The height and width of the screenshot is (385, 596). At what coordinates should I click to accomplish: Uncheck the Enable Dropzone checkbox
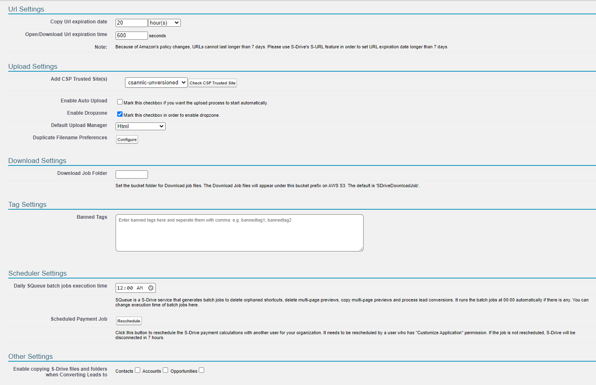[120, 114]
